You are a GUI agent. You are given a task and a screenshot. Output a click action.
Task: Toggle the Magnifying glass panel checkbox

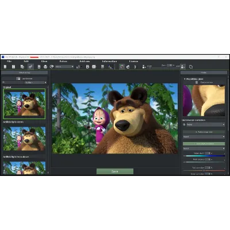click(185, 79)
